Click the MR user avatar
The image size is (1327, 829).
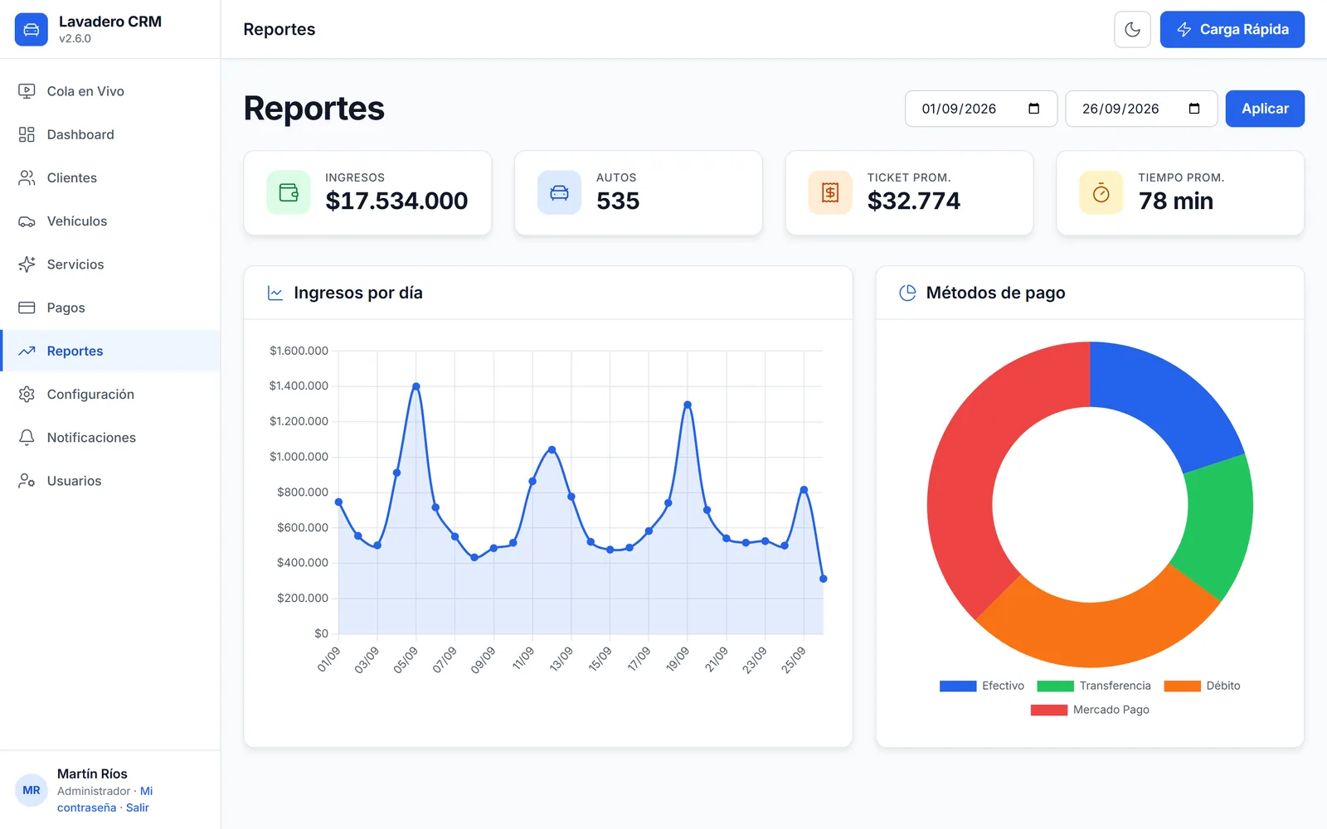(32, 790)
